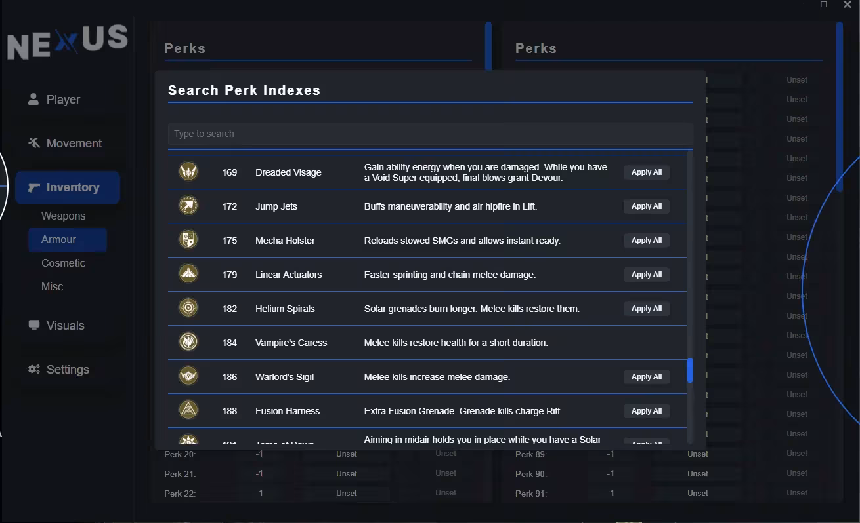The height and width of the screenshot is (523, 860).
Task: Select the perk name Mecha Holster
Action: 285,241
